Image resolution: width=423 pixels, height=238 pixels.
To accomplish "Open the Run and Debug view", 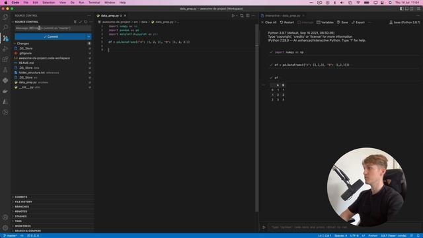I will (x=5, y=49).
